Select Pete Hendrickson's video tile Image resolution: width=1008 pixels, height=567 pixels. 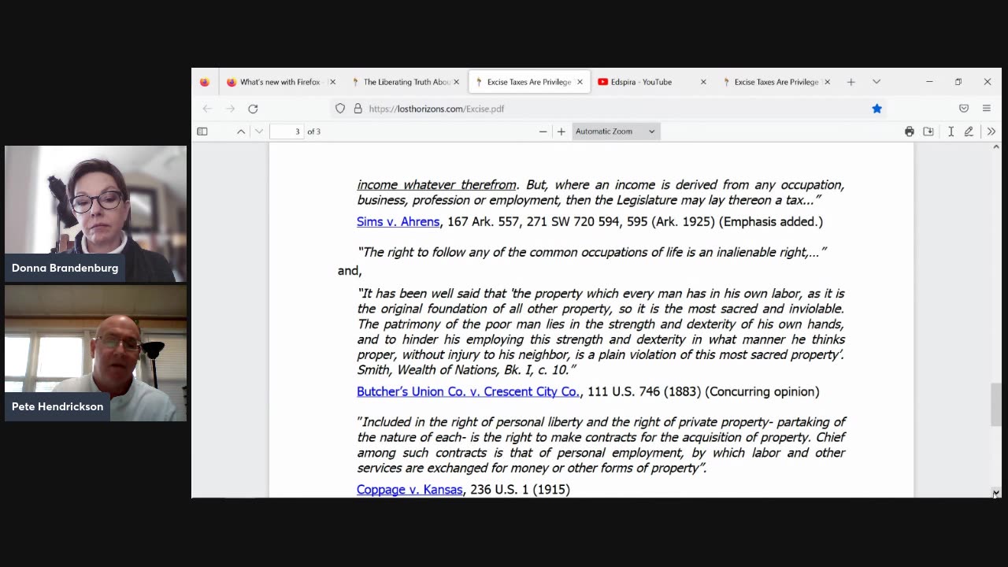(x=95, y=354)
